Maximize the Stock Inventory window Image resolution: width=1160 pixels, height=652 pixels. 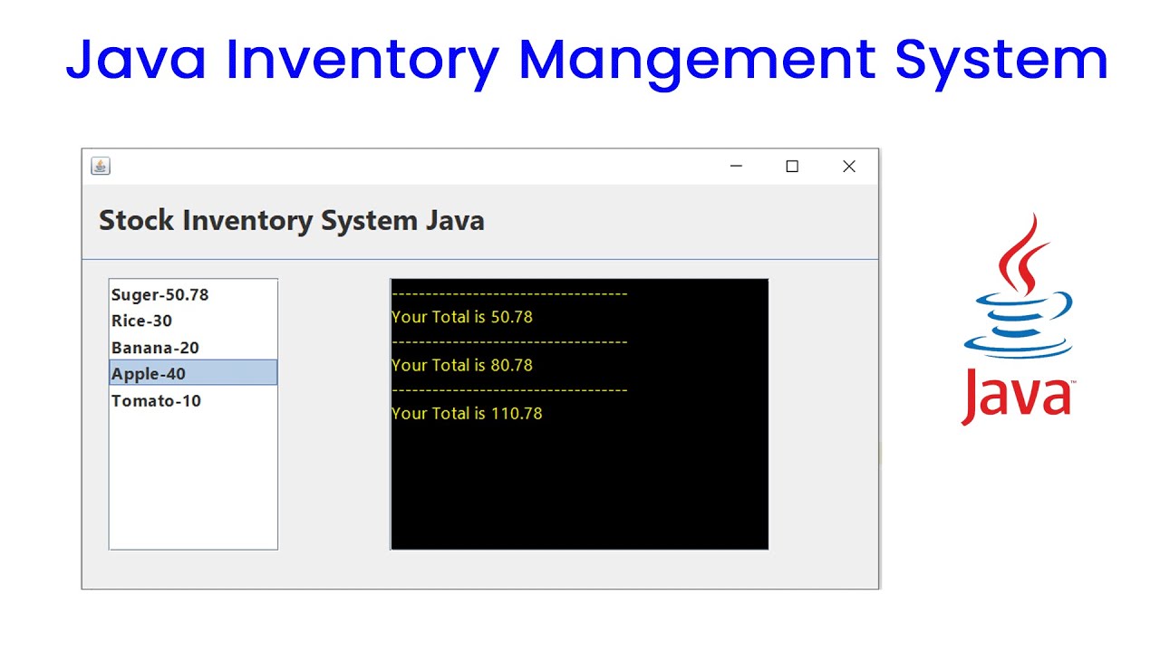click(792, 166)
